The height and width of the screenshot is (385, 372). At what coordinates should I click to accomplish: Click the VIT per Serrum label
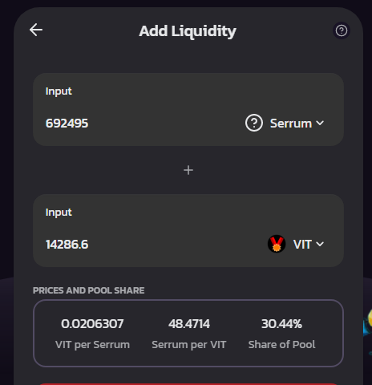click(92, 345)
